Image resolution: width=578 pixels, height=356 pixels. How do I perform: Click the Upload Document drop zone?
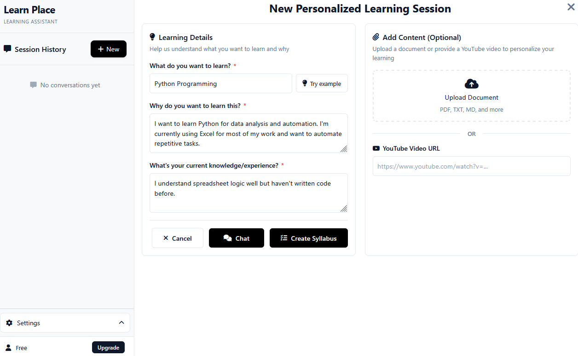point(471,96)
